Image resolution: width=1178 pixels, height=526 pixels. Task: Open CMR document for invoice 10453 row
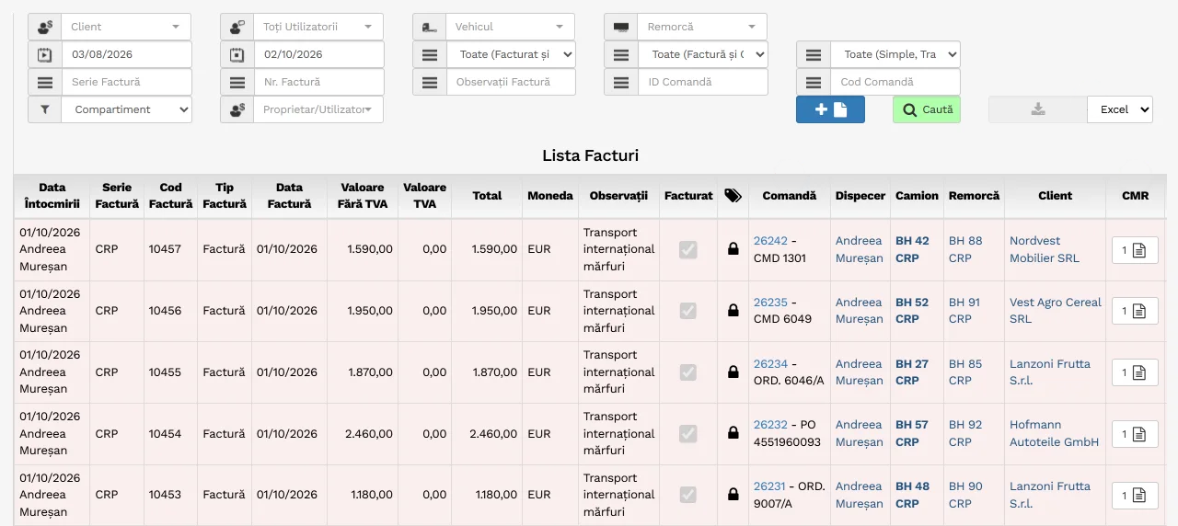pos(1135,495)
